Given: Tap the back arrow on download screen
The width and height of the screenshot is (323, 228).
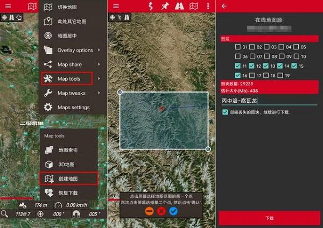Looking at the screenshot, I should pyautogui.click(x=224, y=6).
